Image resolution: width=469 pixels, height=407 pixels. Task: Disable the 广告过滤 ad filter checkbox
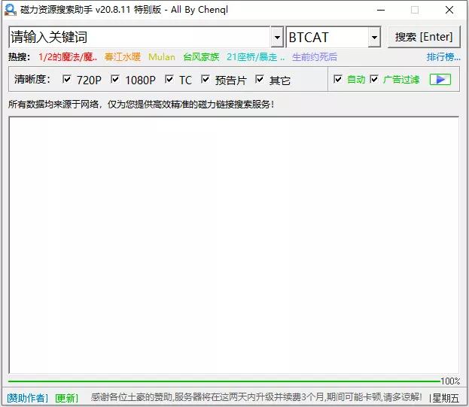pos(374,80)
